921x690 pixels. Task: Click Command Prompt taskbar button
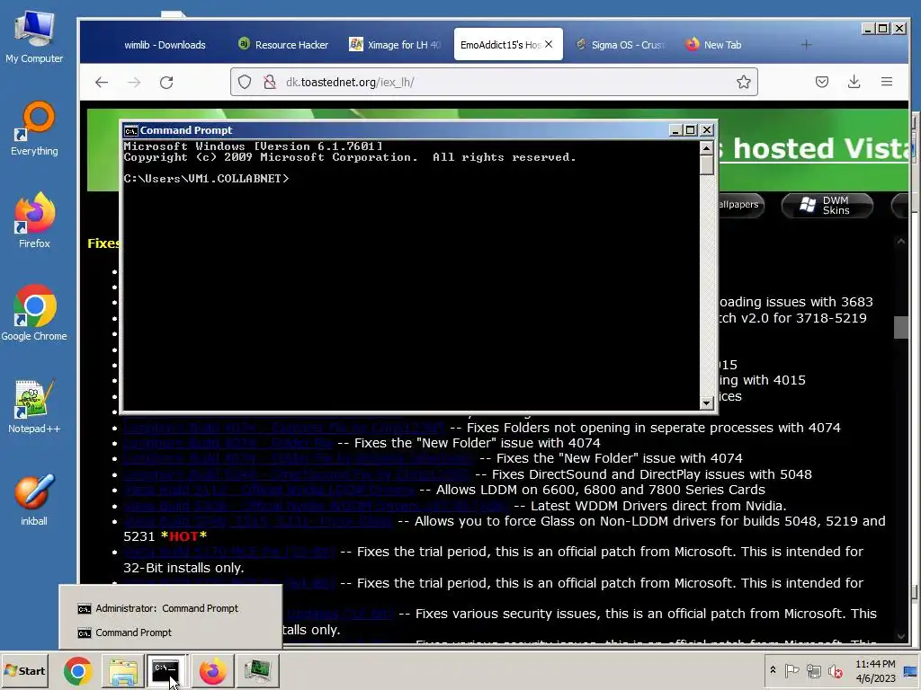166,670
